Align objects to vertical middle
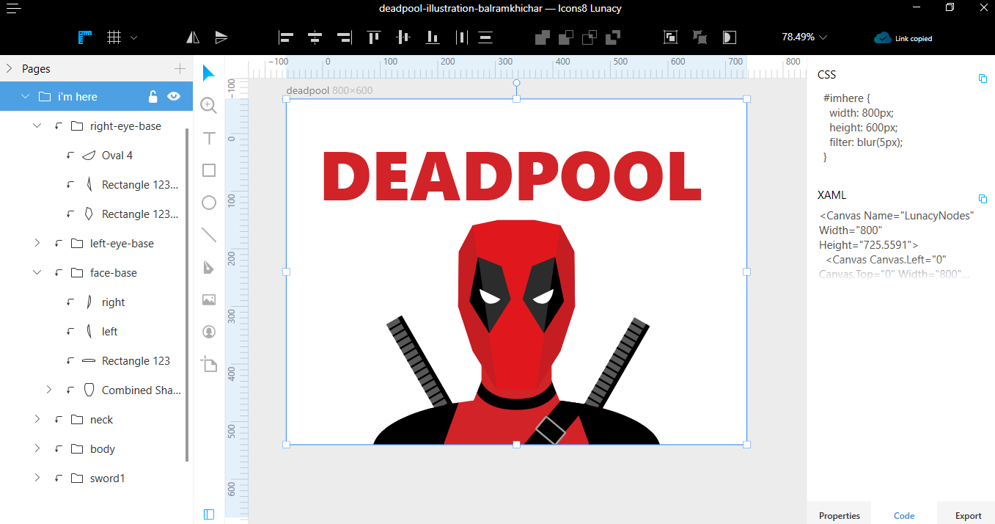Screen dimensions: 995x524 pos(403,37)
